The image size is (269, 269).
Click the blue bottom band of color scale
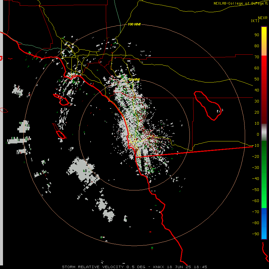pos(264,224)
